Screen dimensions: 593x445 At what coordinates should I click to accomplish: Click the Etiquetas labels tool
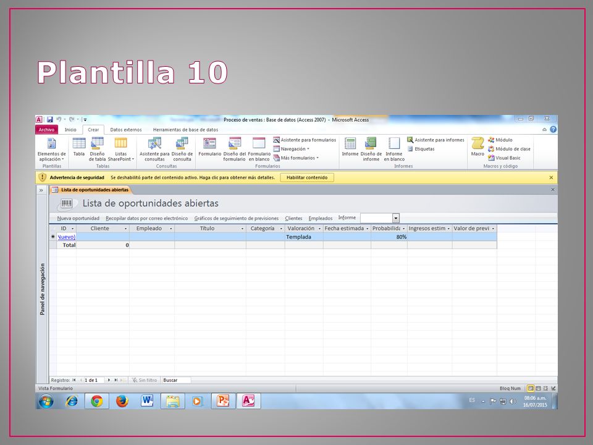pos(421,149)
